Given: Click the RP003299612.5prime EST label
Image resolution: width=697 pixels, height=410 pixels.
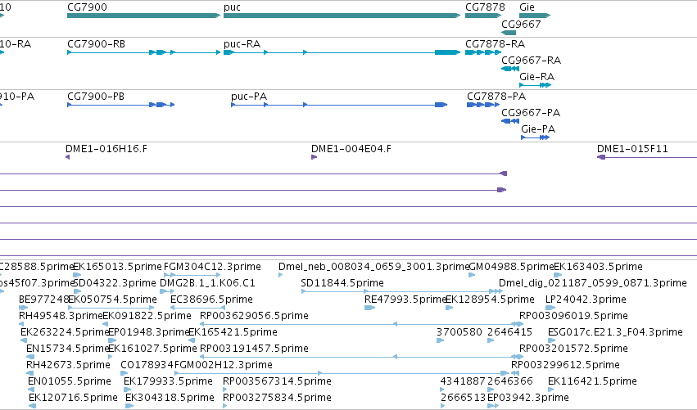Looking at the screenshot, I should [x=565, y=365].
